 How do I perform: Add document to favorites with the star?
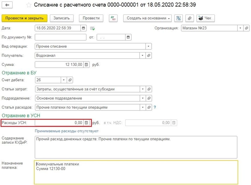(x=29, y=5)
